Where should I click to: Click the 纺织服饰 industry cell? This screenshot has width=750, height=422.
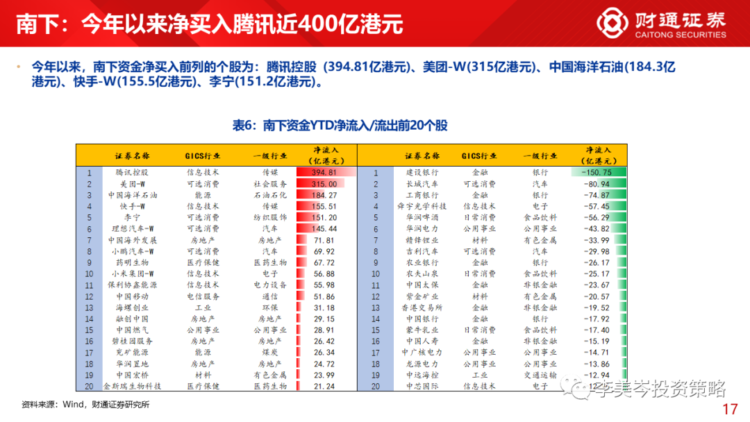(270, 217)
